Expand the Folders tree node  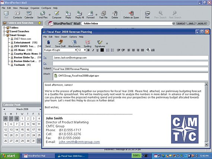[x=4, y=28]
